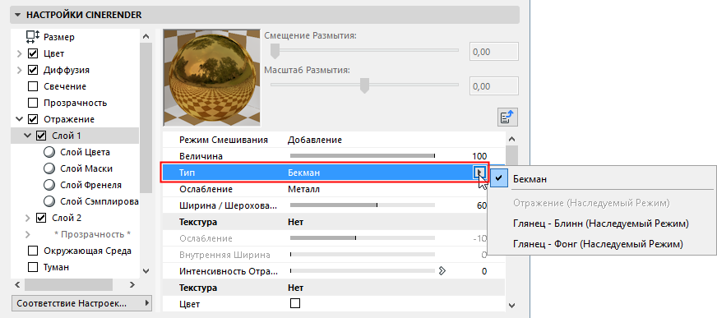Open the Соответствие Настроек... dropdown button
The width and height of the screenshot is (717, 318).
pyautogui.click(x=81, y=303)
